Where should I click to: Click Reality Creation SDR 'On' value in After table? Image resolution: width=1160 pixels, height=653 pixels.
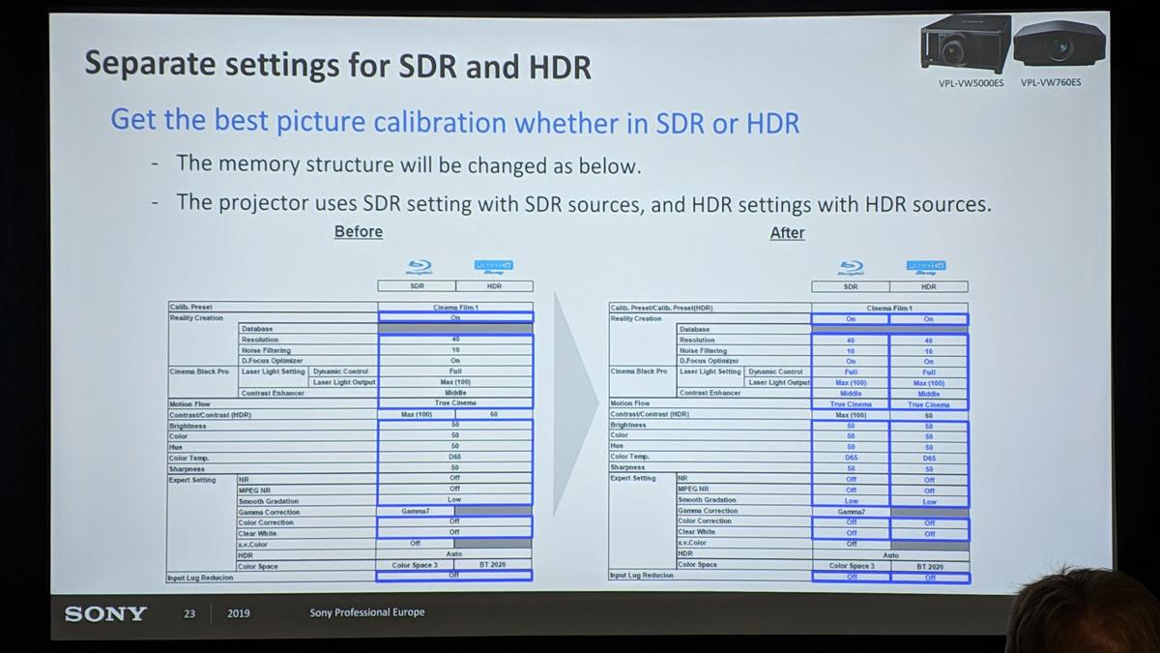pos(851,318)
